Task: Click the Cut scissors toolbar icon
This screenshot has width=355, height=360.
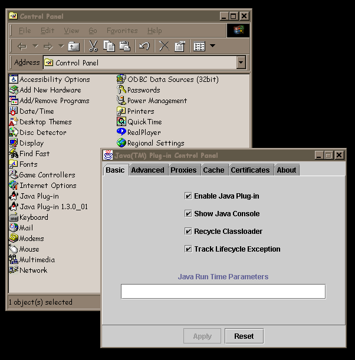Action: (93, 46)
